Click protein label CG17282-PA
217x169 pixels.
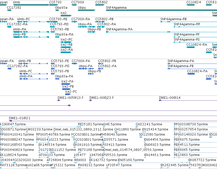(x=18, y=66)
